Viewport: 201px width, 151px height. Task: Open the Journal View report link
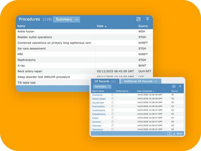tap(98, 103)
